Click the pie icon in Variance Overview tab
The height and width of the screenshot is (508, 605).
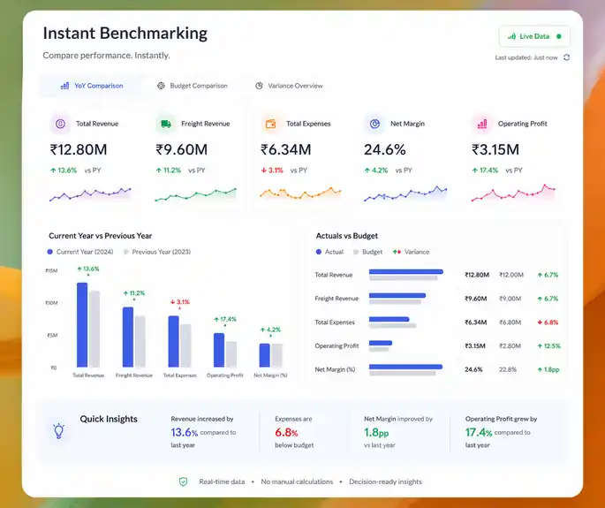coord(259,86)
